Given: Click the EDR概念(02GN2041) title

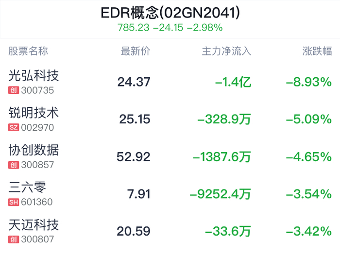Looking at the screenshot, I should 170,13.
